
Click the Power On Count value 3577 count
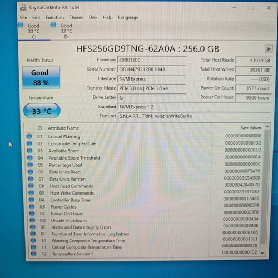254,88
